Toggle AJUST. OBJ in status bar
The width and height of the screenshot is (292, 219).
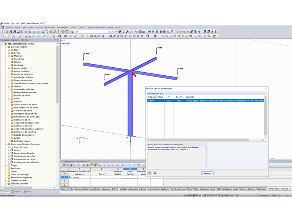tap(216, 195)
